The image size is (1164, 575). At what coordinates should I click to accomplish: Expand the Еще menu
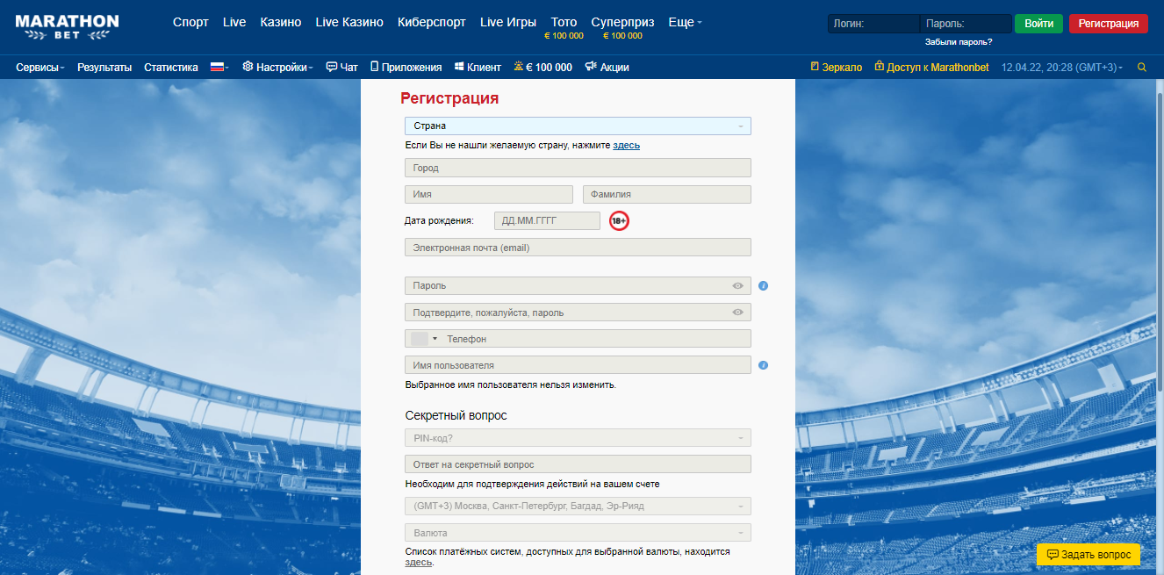(x=685, y=23)
